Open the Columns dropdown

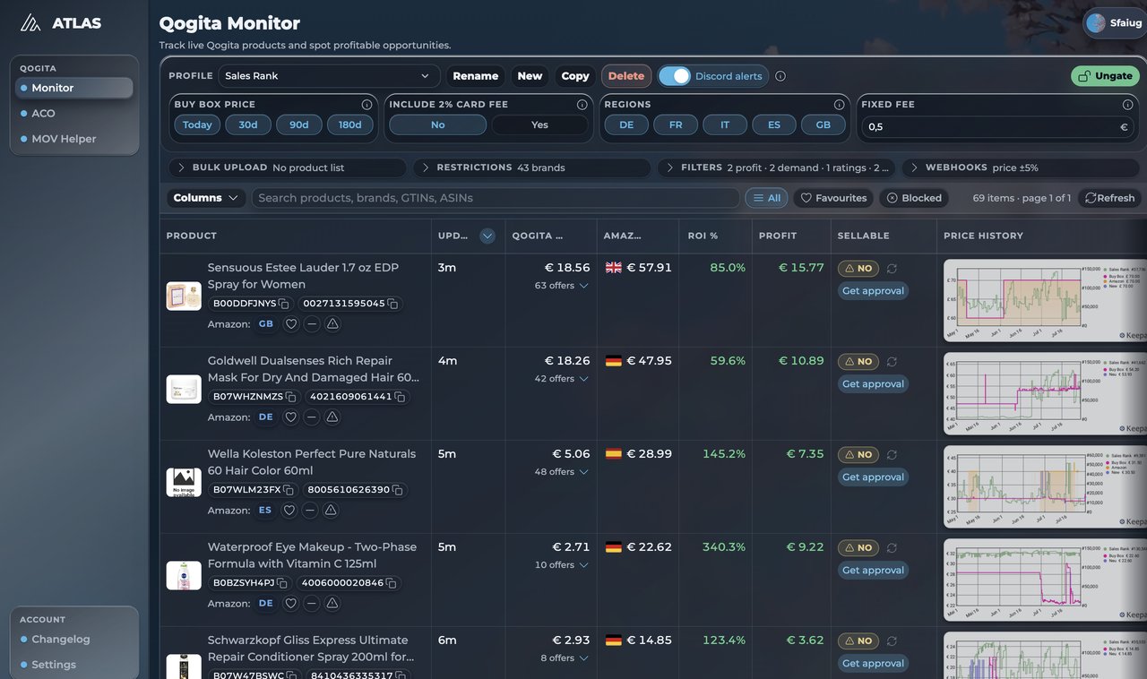206,198
